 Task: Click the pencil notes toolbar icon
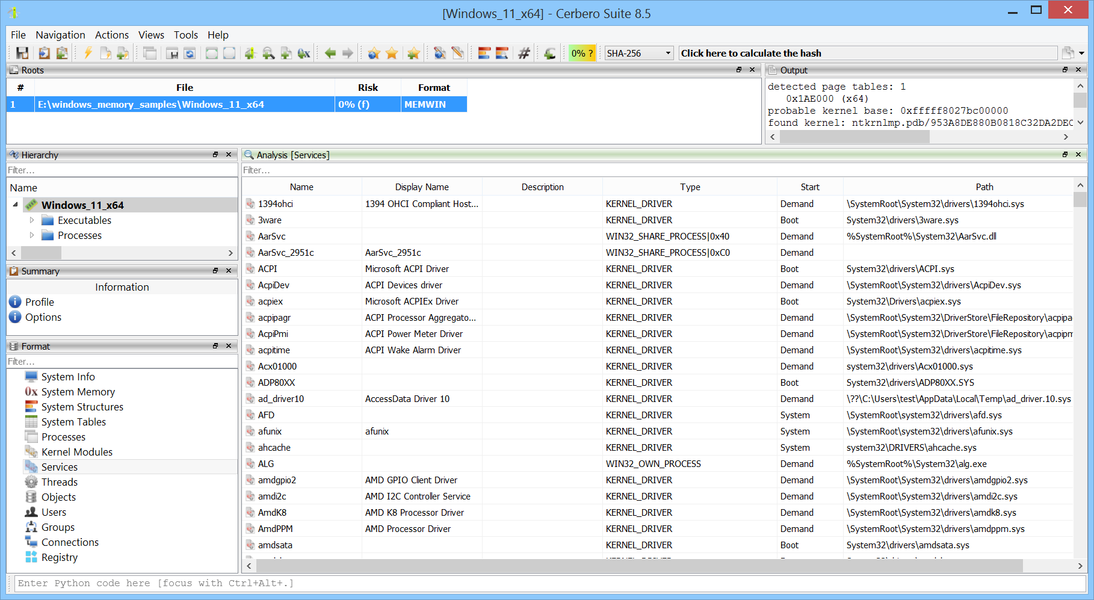(457, 53)
